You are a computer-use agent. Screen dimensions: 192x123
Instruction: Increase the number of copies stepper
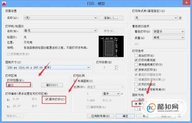(116, 66)
